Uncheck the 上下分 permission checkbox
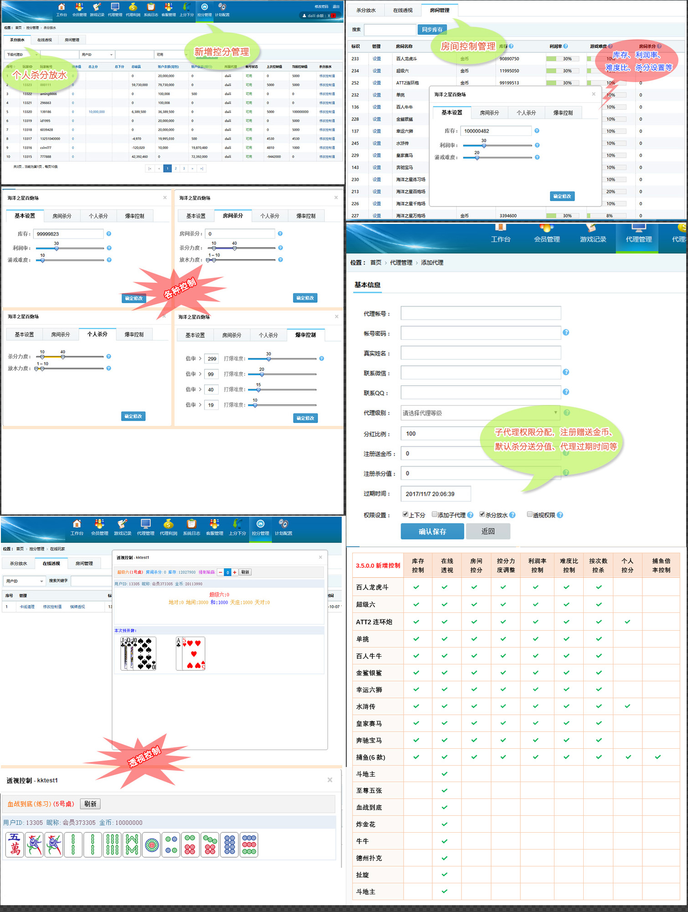Viewport: 688px width, 912px height. (x=405, y=514)
